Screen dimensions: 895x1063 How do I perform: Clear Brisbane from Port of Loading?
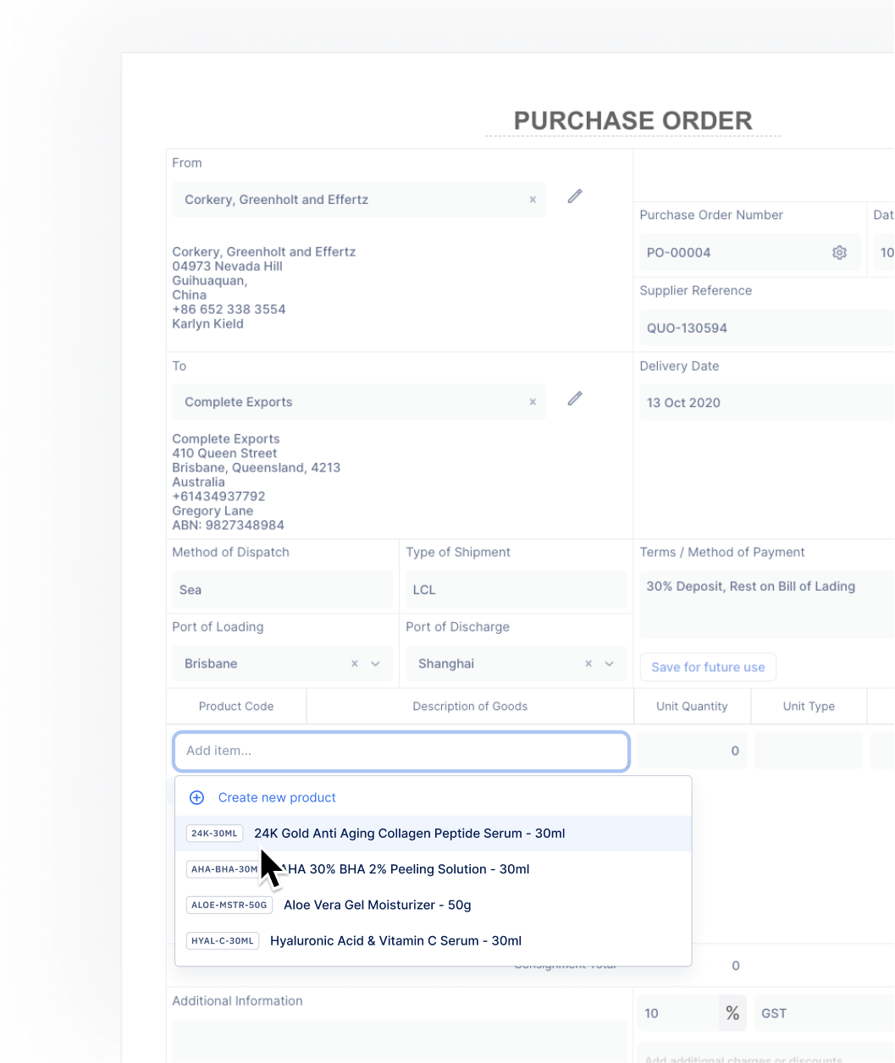(x=354, y=664)
